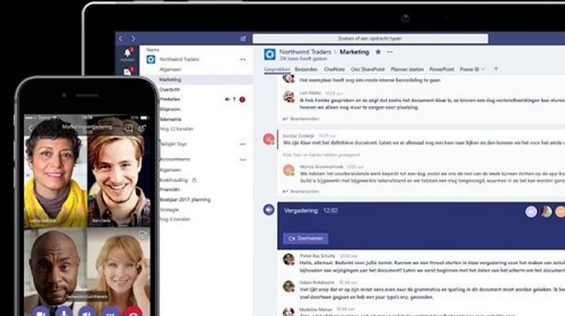
Task: Switch to the Bestanden tab
Action: coord(306,69)
